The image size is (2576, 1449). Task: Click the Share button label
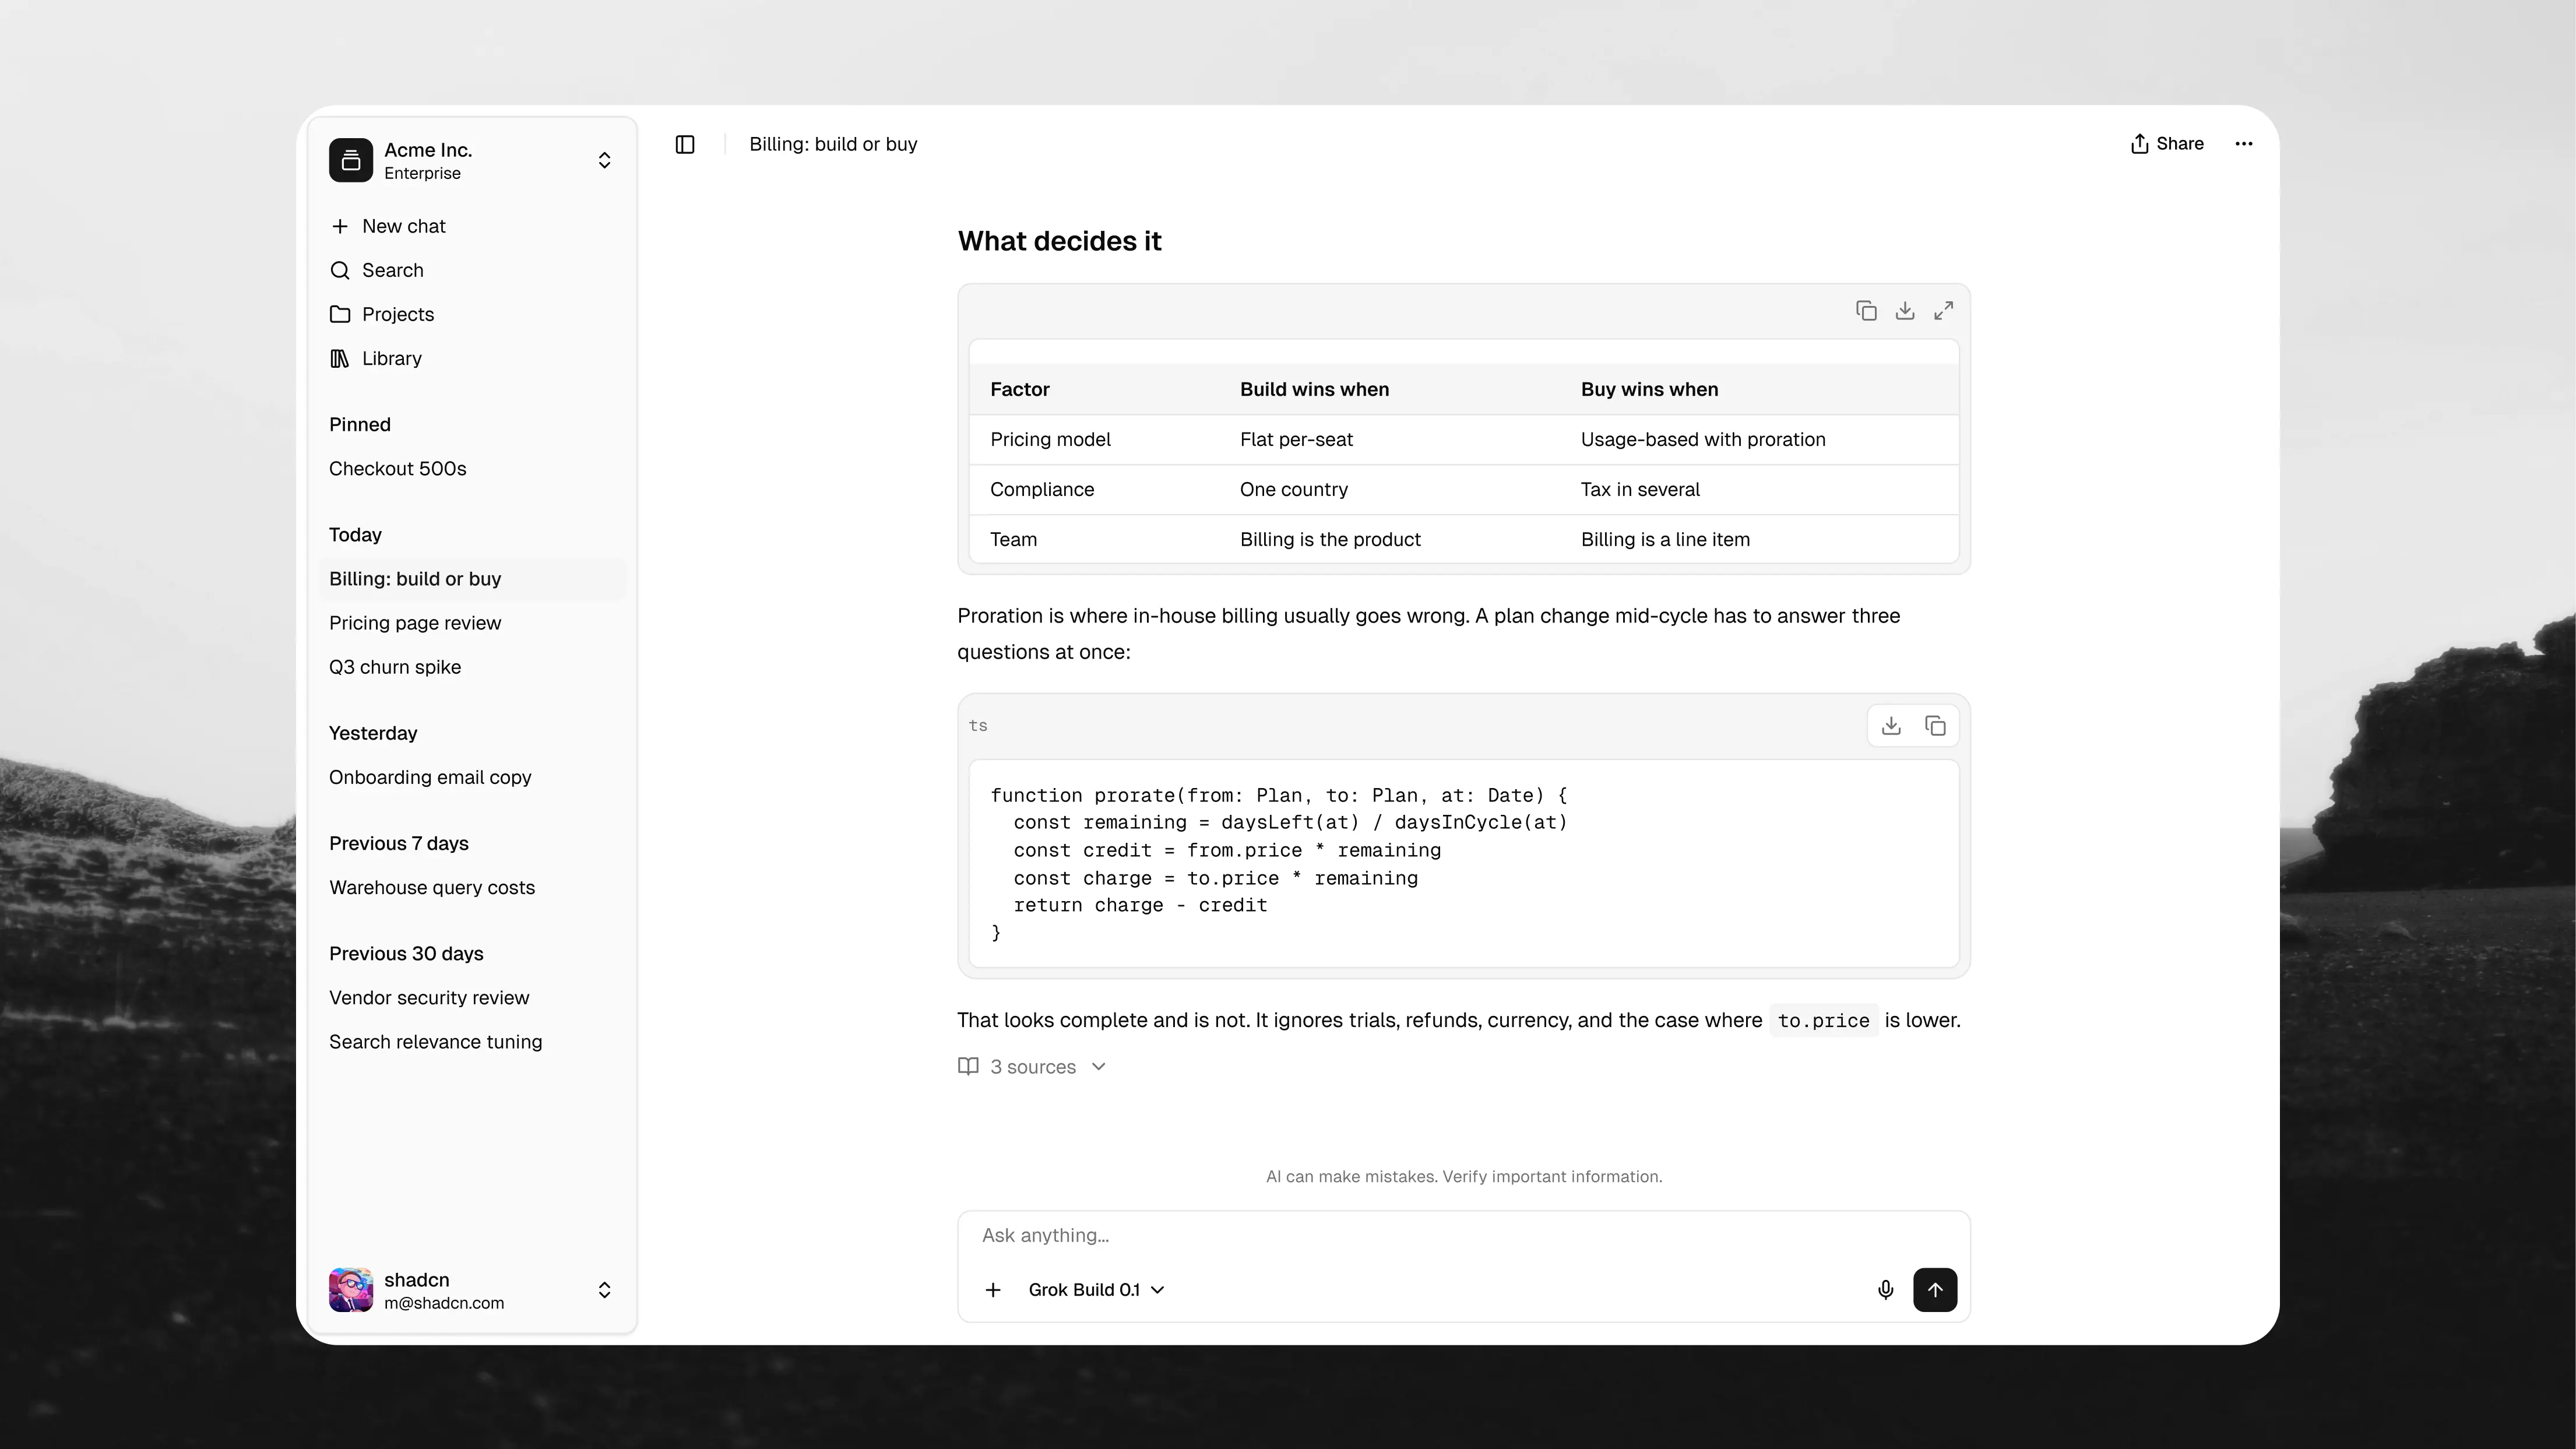(2180, 144)
